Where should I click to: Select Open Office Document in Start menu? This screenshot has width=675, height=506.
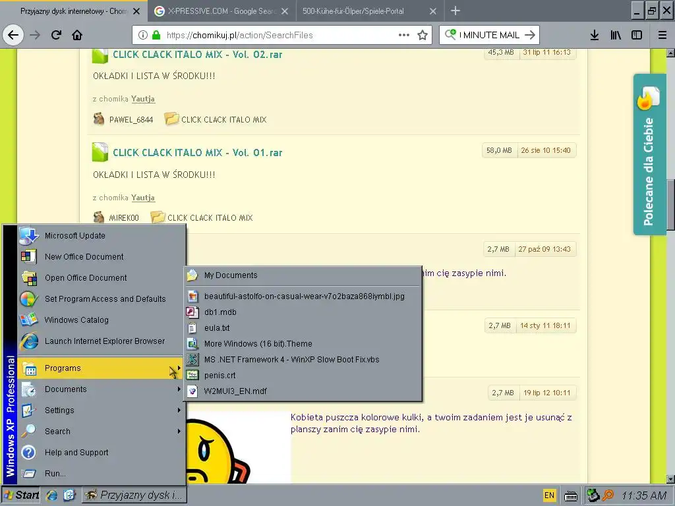tap(102, 277)
